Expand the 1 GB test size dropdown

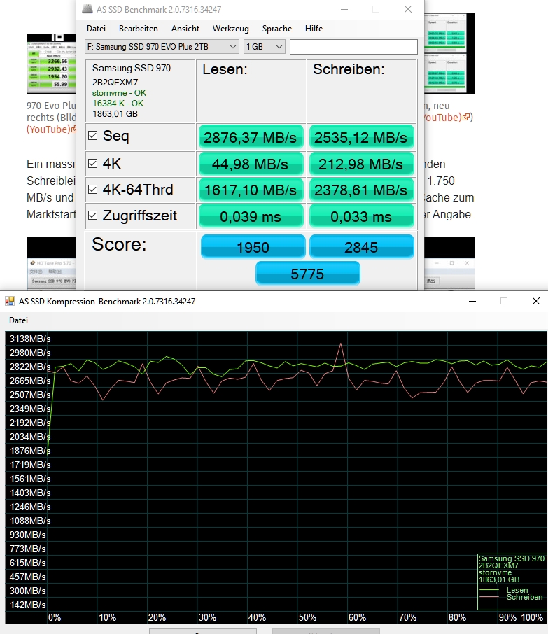point(265,47)
